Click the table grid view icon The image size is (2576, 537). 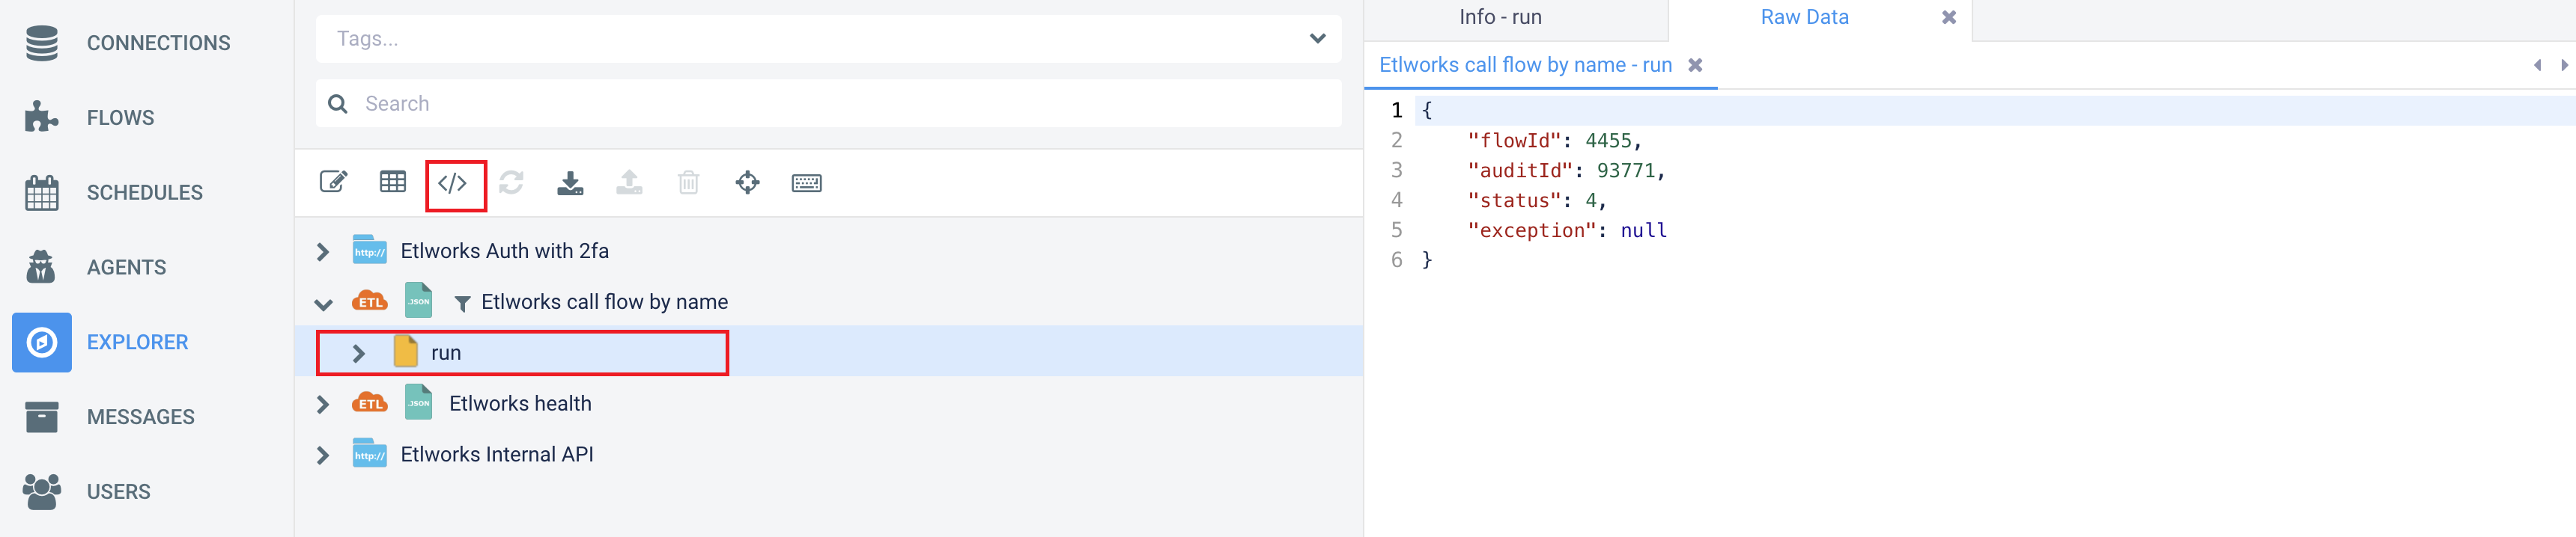(393, 182)
